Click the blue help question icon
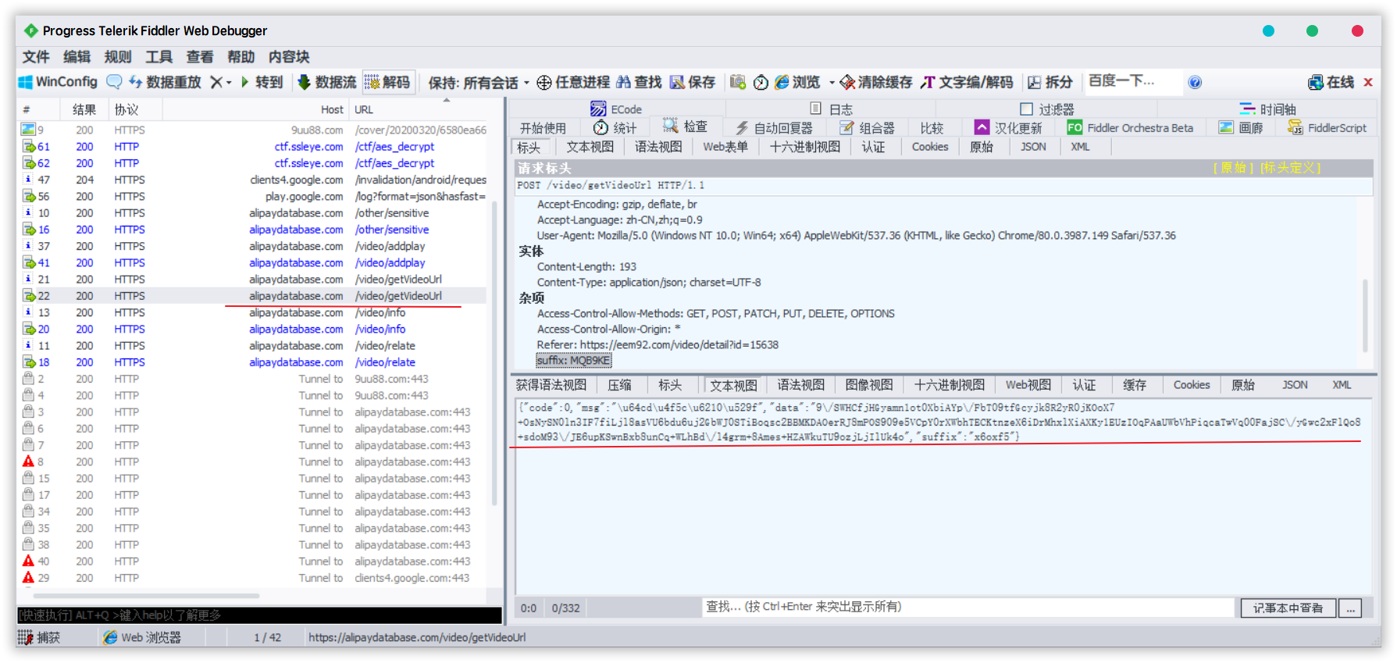The width and height of the screenshot is (1397, 663). pos(1195,82)
